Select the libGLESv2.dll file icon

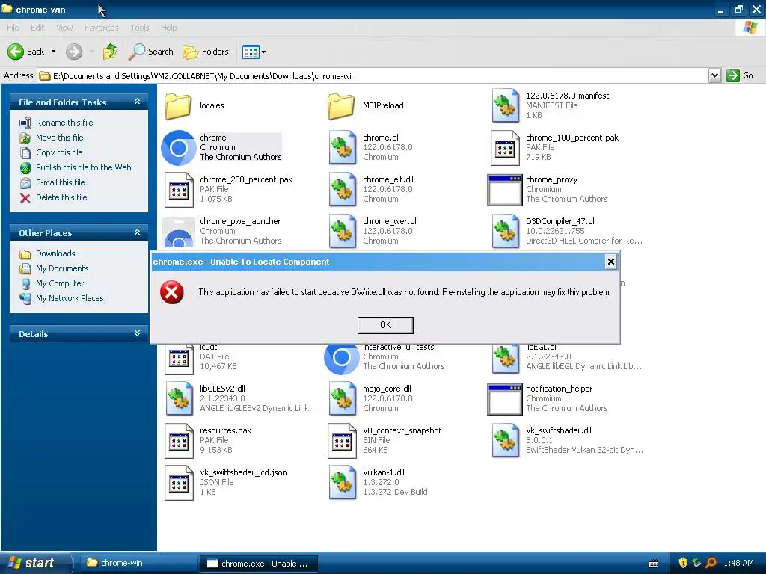(179, 399)
